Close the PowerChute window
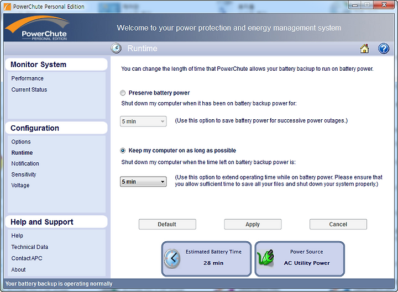Screen dimensions: 398x292 pos(384,5)
